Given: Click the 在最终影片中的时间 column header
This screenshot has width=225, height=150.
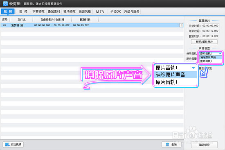Looking at the screenshot, I should [52, 20].
